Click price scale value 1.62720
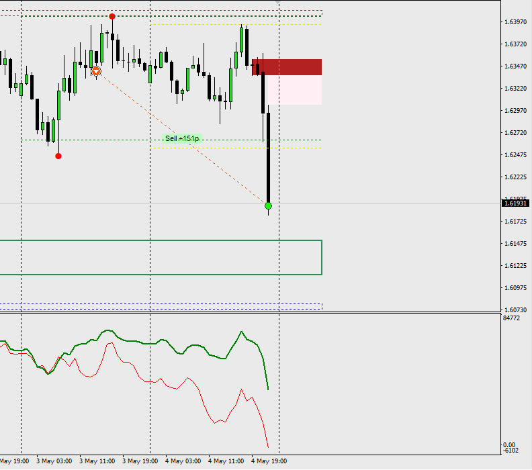This screenshot has height=470, width=532. [x=516, y=132]
